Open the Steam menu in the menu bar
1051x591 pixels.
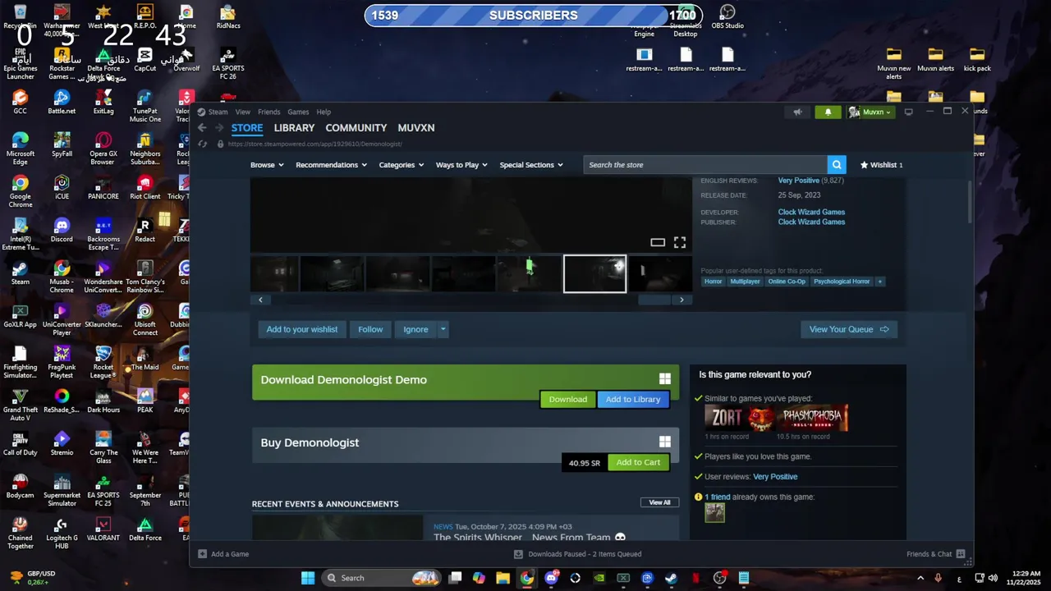[218, 112]
